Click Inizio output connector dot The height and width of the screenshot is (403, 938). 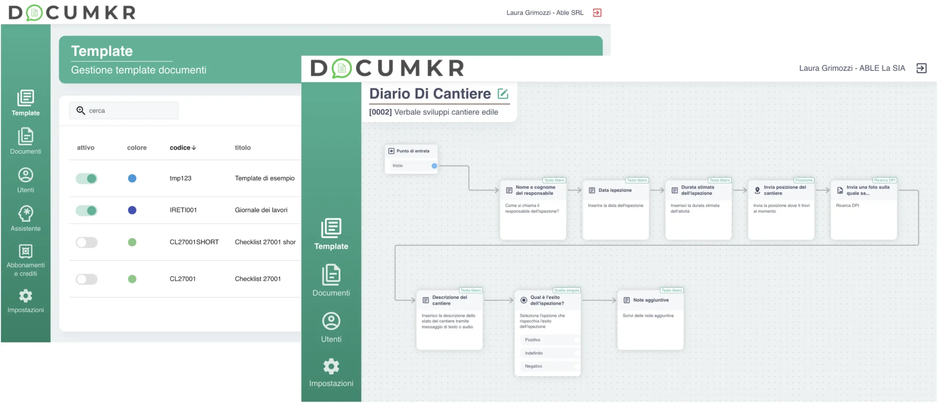pyautogui.click(x=434, y=166)
